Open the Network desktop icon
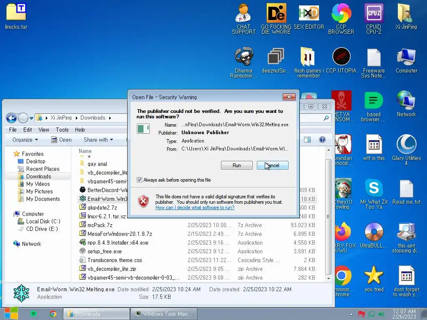 pyautogui.click(x=406, y=104)
